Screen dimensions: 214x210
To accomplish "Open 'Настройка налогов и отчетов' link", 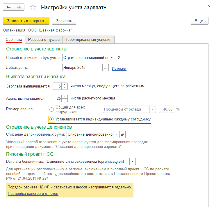I will pyautogui.click(x=33, y=193).
